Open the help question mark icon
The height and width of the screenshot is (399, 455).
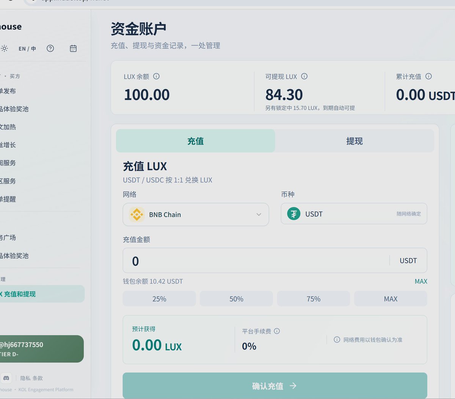pyautogui.click(x=50, y=48)
